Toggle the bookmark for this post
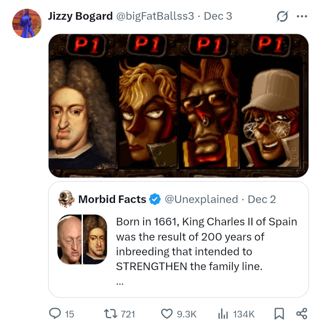The width and height of the screenshot is (321, 325). [279, 314]
